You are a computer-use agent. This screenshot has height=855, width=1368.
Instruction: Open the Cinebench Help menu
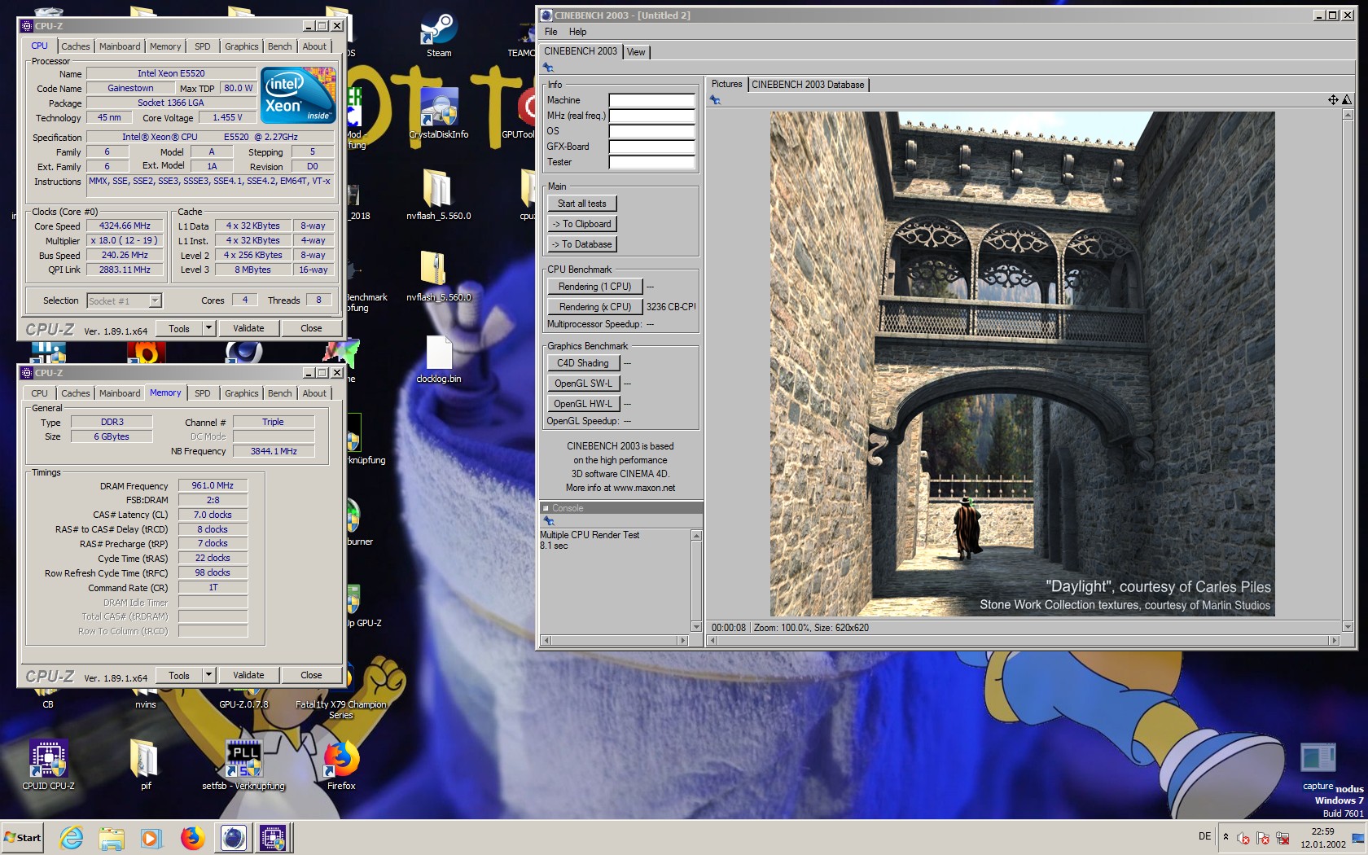(577, 32)
